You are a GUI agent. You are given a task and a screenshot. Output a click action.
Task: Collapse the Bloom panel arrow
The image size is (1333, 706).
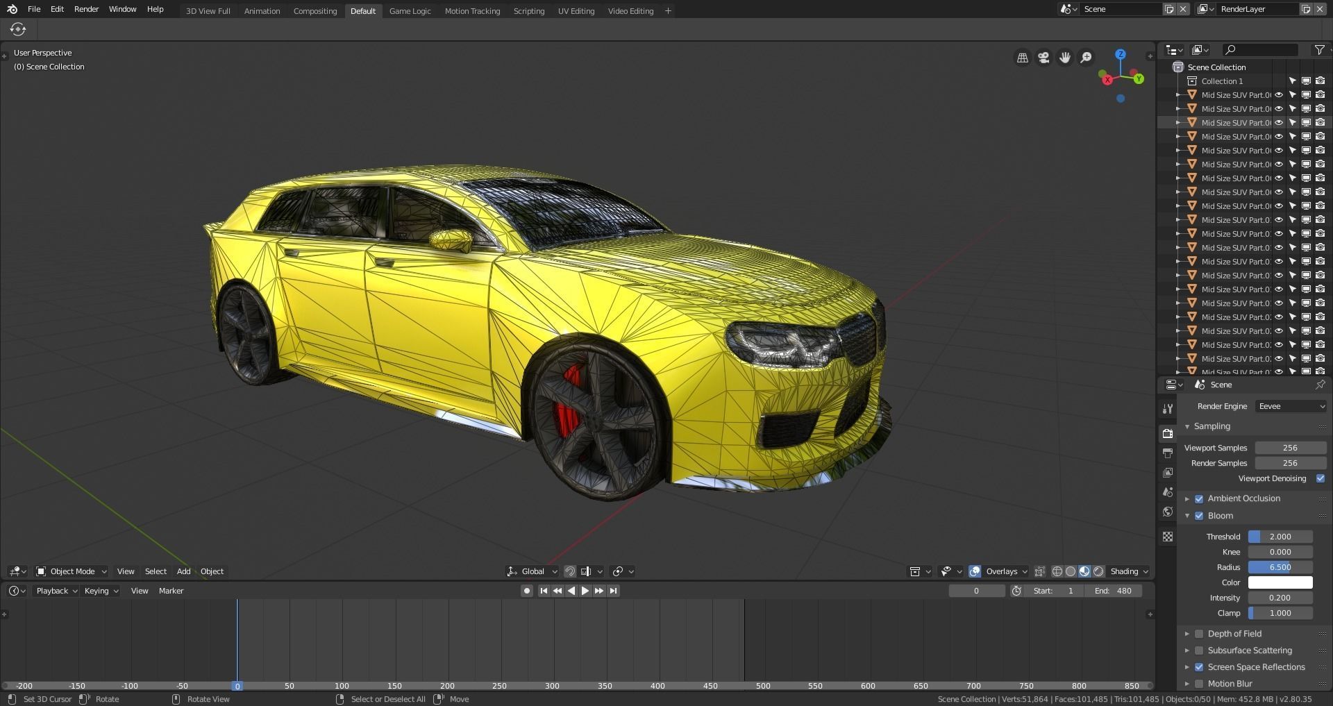pyautogui.click(x=1187, y=516)
